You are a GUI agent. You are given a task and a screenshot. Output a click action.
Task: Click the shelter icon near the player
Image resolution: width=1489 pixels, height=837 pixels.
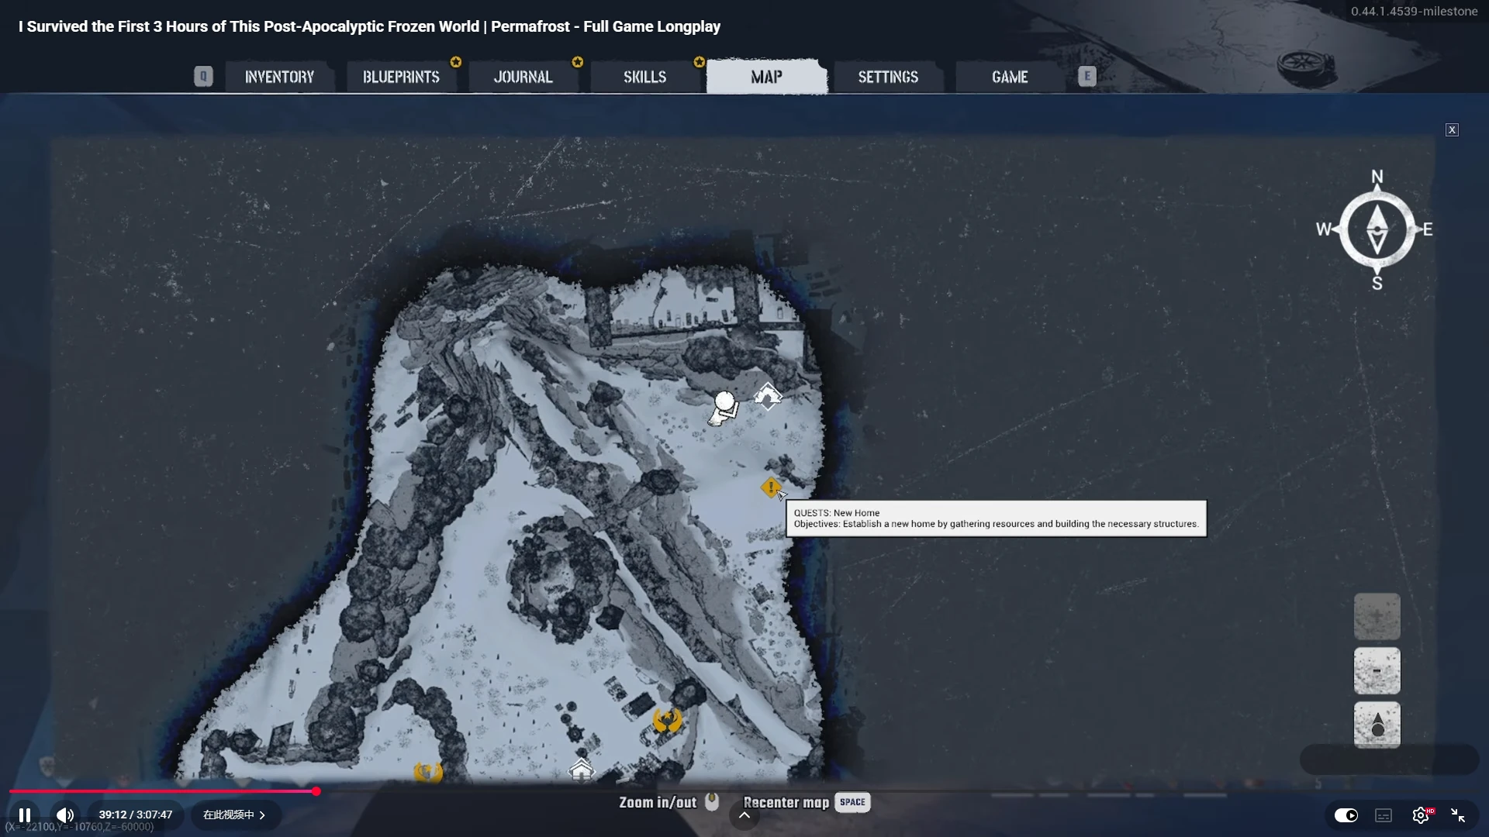point(768,396)
